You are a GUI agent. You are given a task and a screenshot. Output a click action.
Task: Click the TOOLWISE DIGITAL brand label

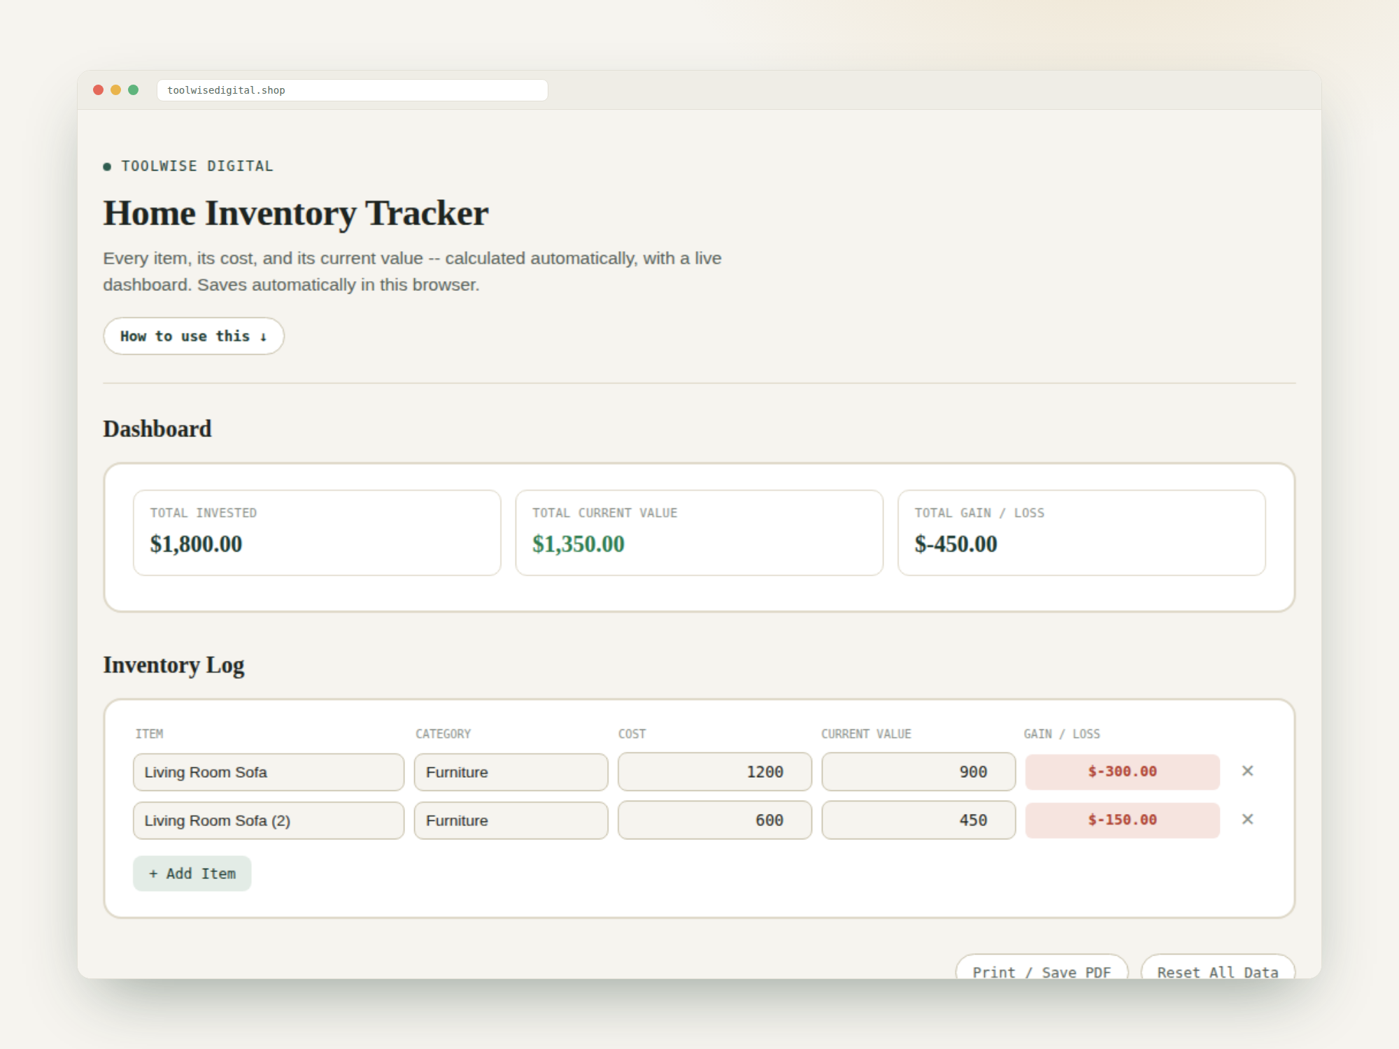pos(197,166)
